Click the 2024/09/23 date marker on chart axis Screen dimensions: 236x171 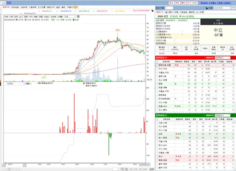[144, 164]
